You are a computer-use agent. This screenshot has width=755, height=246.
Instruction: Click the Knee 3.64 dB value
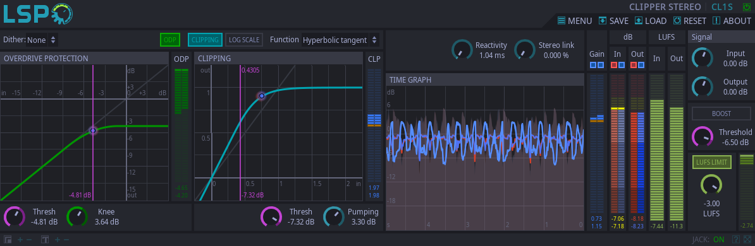click(106, 221)
